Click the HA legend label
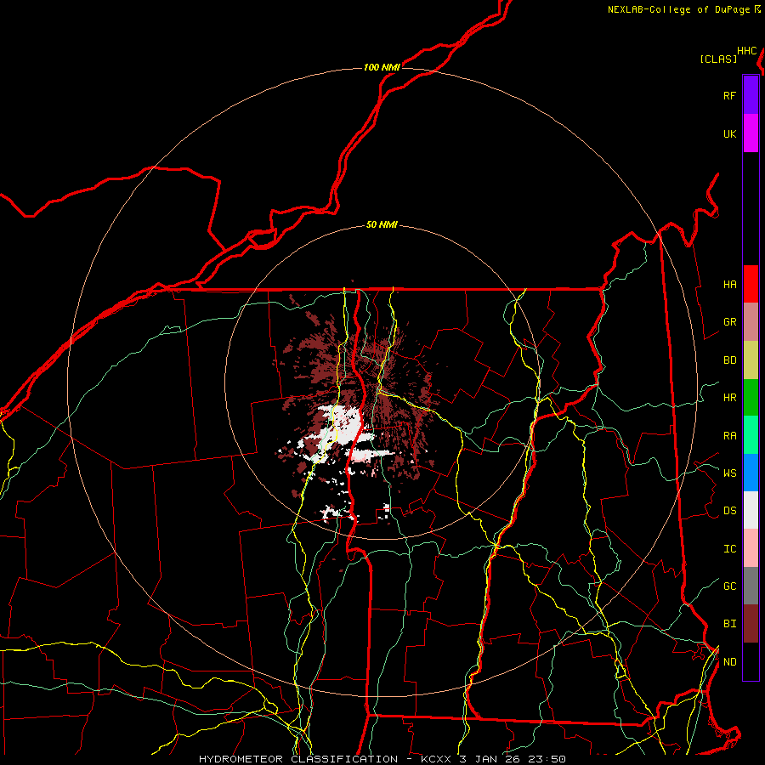Image resolution: width=765 pixels, height=765 pixels. 729,285
